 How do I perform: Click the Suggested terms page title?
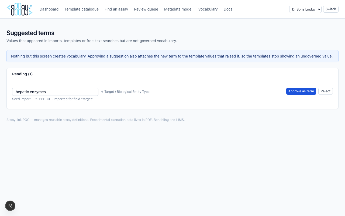[30, 33]
